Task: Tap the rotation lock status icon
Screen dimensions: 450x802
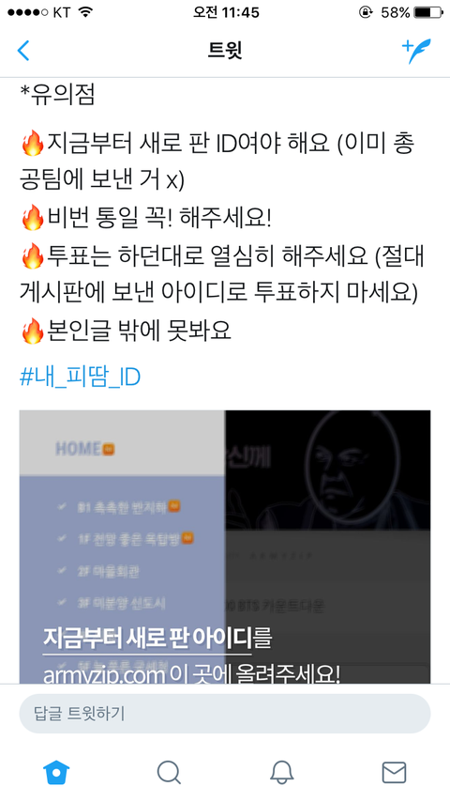Action: (366, 12)
